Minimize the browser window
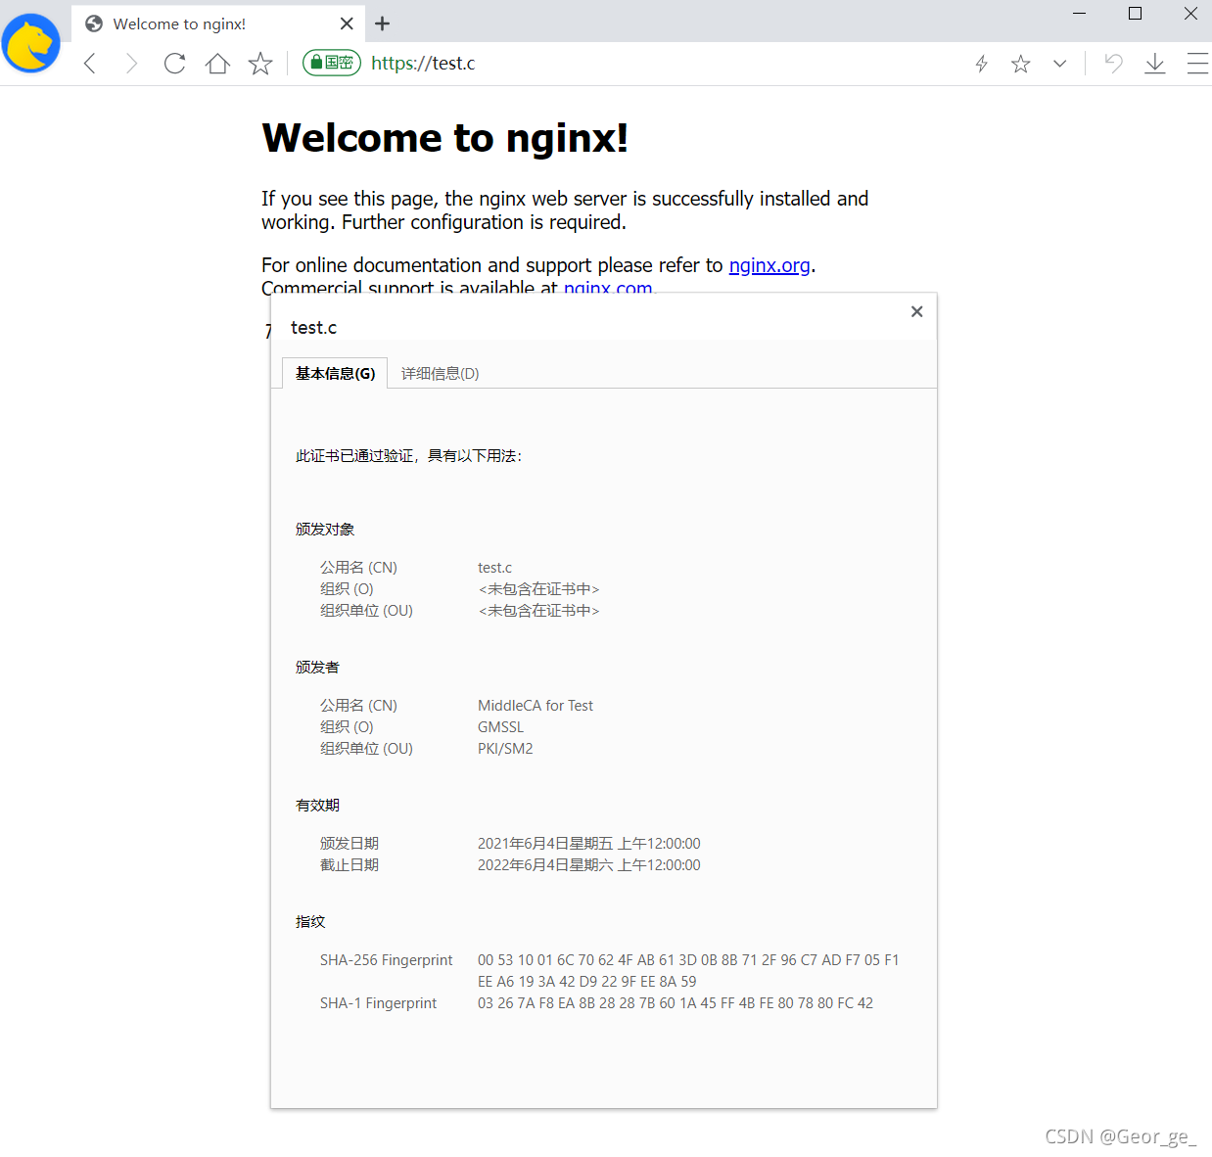This screenshot has width=1212, height=1157. [x=1080, y=14]
